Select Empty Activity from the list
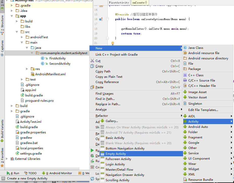 (x=115, y=154)
